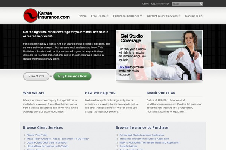Expand the Purchase Insurance dropdown arrow

tap(141, 16)
